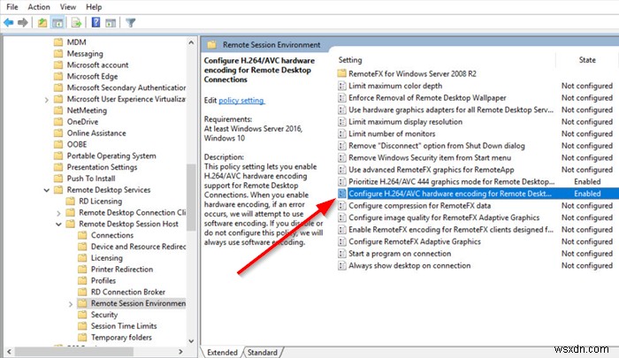Toggle the Show/Hide Action Pane icon
Screen dimensions: 619x358
[x=111, y=23]
